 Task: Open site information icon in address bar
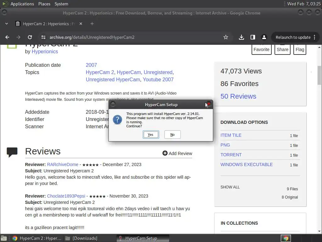43,37
